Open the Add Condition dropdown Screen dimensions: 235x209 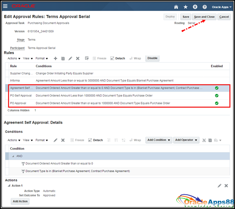point(159,140)
